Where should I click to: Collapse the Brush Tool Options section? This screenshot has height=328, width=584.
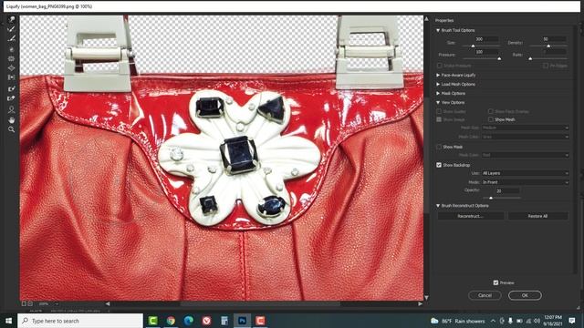(x=438, y=30)
